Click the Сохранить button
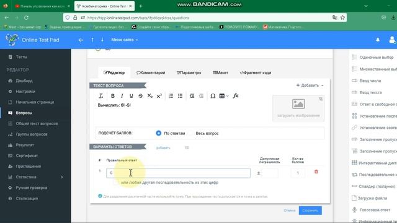Image resolution: width=397 pixels, height=223 pixels. click(x=310, y=211)
